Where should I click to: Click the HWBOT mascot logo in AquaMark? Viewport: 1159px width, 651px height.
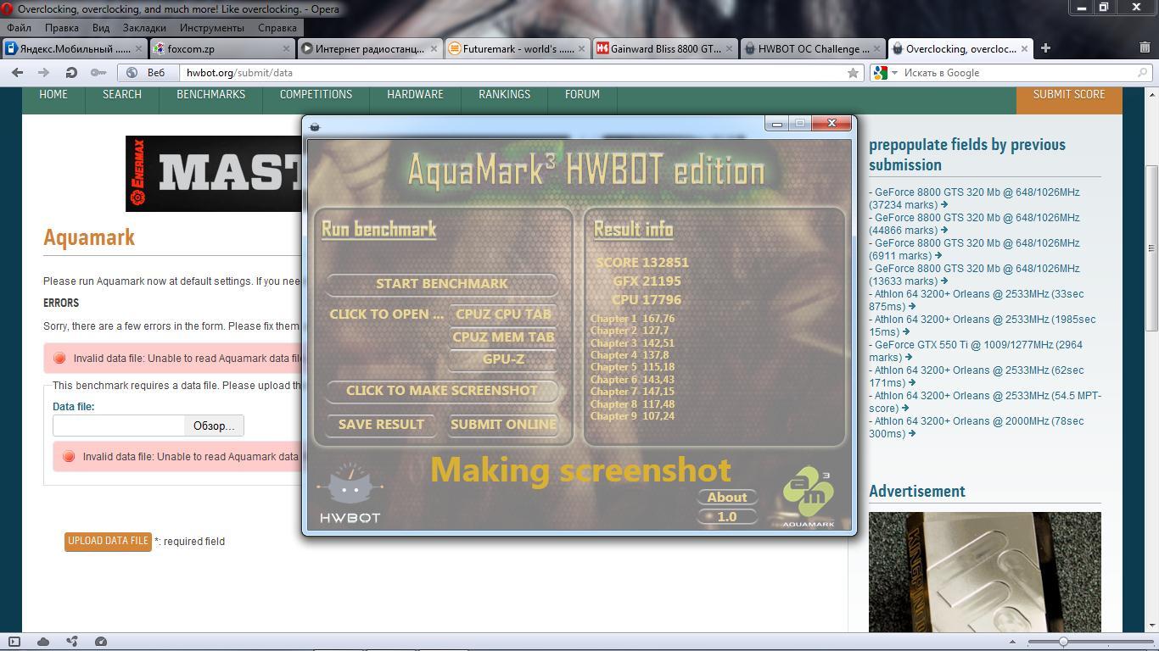[350, 493]
